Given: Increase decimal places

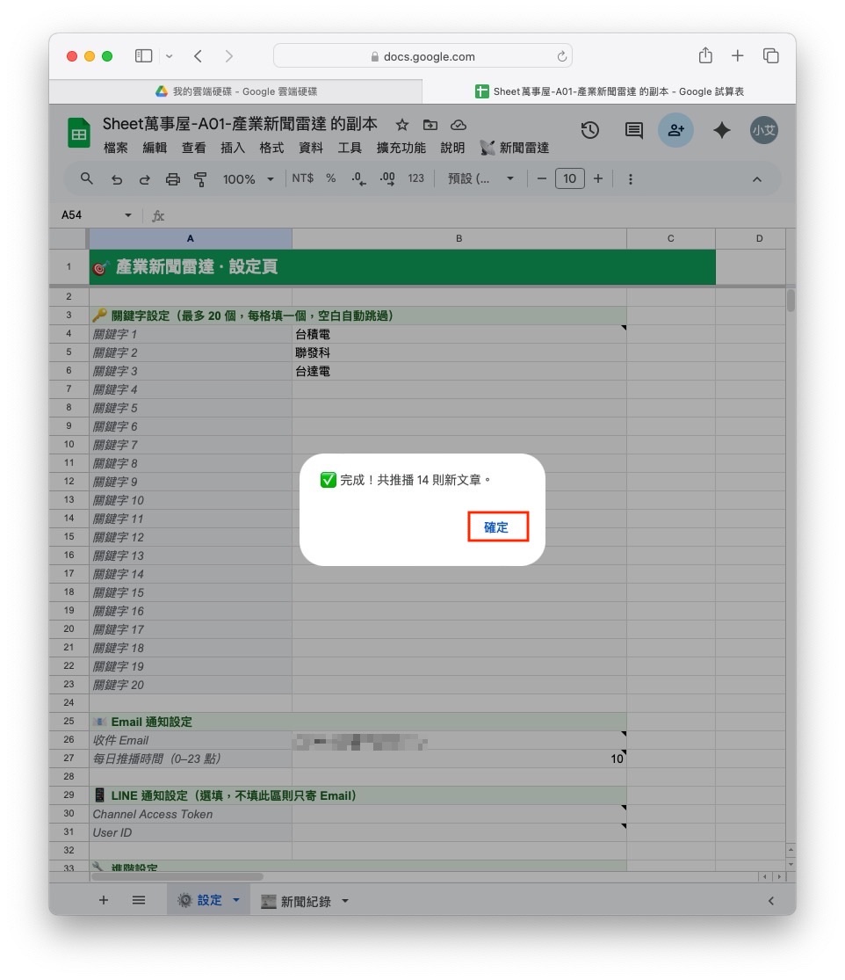Looking at the screenshot, I should pos(387,178).
